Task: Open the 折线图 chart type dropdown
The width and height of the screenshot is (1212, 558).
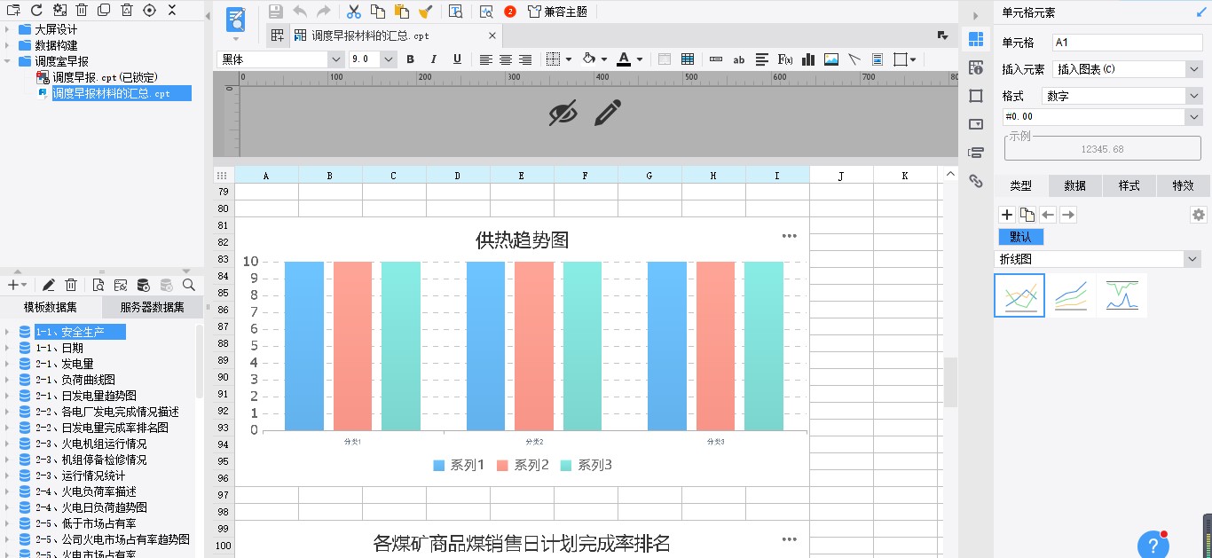Action: pyautogui.click(x=1192, y=259)
